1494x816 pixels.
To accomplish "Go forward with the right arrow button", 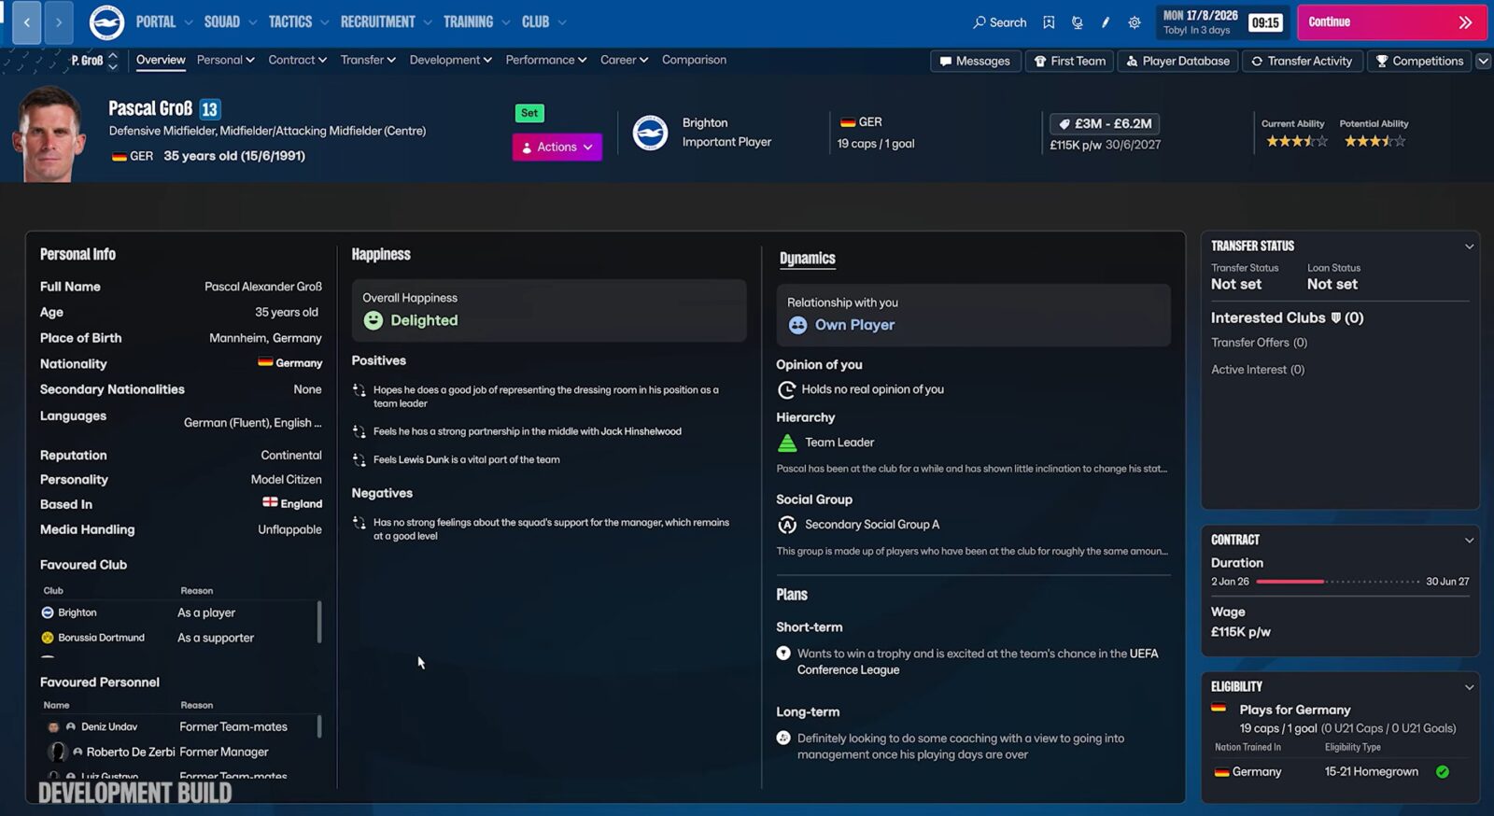I will click(x=59, y=22).
